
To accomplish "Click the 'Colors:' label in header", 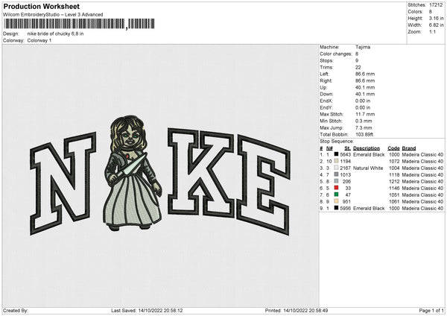I will [x=415, y=12].
